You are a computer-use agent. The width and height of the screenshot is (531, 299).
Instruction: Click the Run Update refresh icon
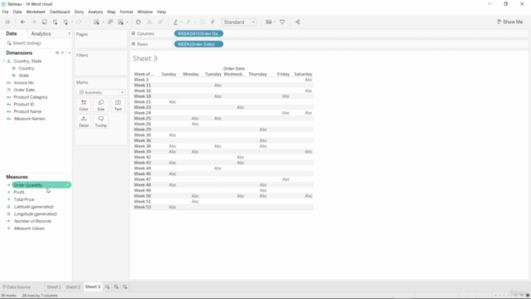click(79, 22)
